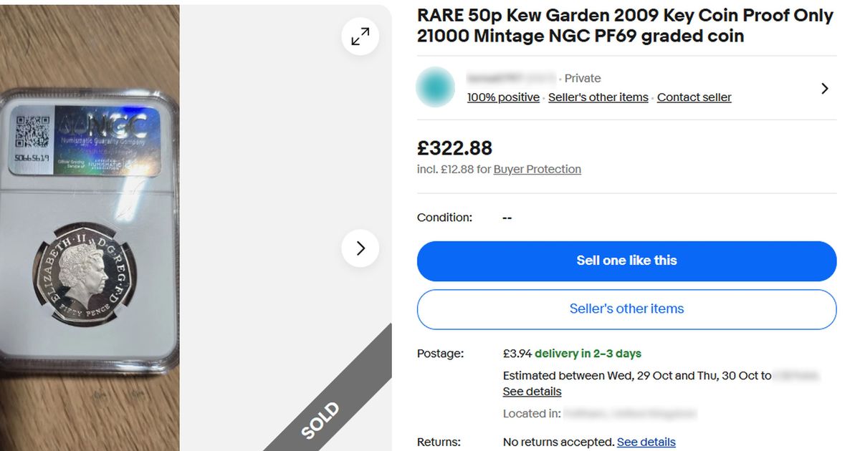Open the Buyer Protection link
This screenshot has height=451, width=860.
(537, 170)
